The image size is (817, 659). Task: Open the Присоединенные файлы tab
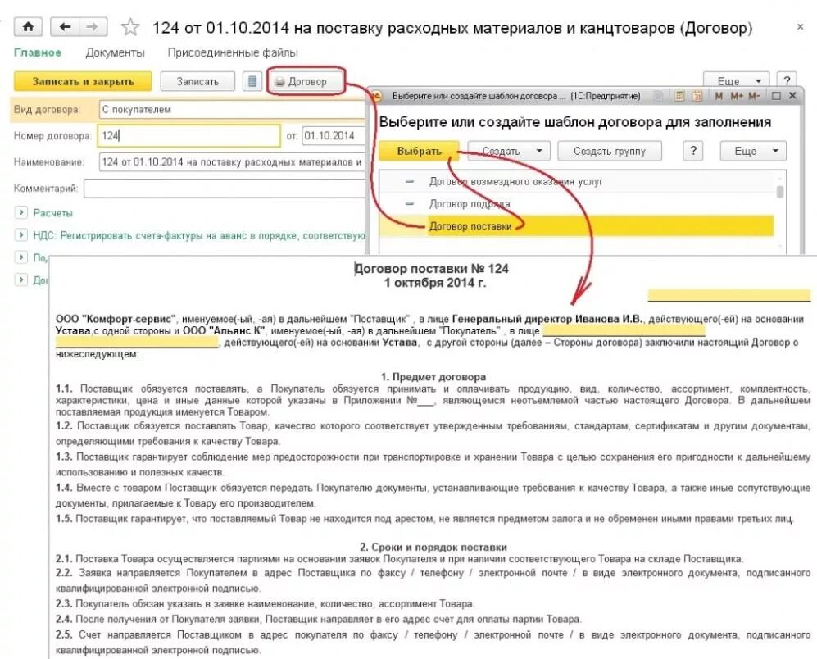pos(233,52)
